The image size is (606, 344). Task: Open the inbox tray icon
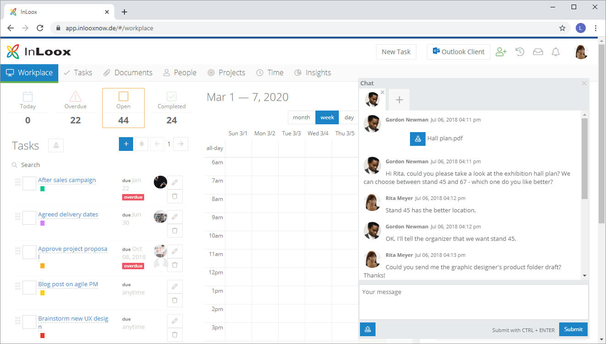point(538,52)
